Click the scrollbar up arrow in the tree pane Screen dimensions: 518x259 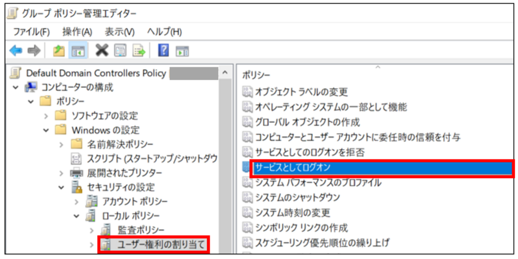[224, 72]
